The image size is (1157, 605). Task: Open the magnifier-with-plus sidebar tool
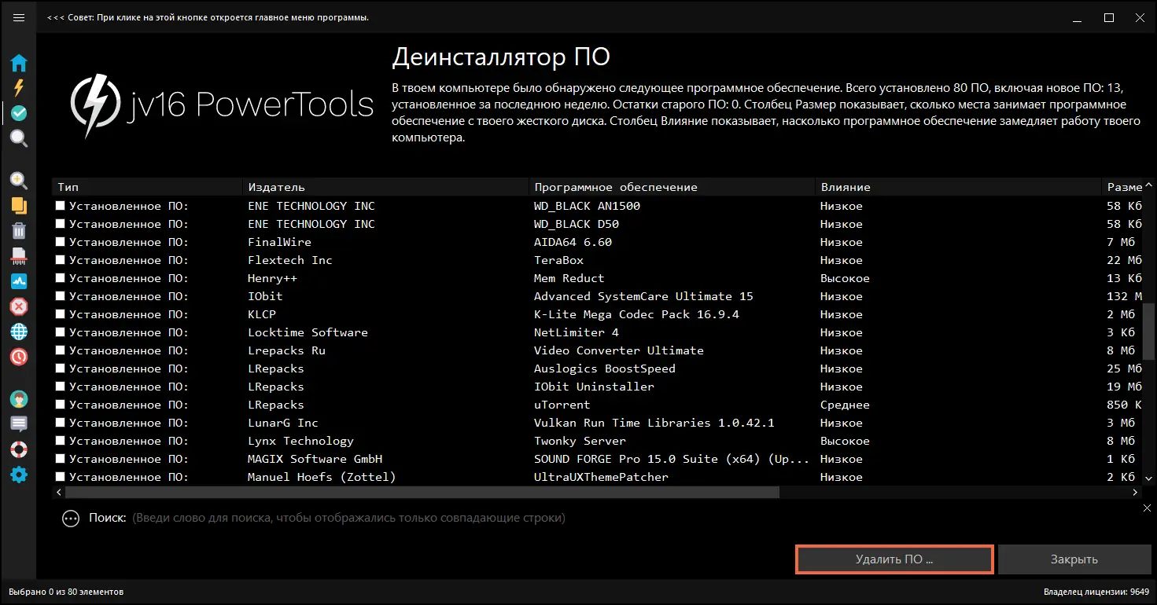tap(19, 180)
